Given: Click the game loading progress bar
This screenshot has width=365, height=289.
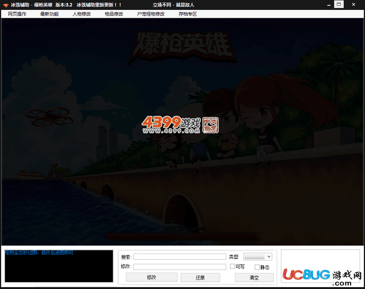Looking at the screenshot, I should [185, 236].
